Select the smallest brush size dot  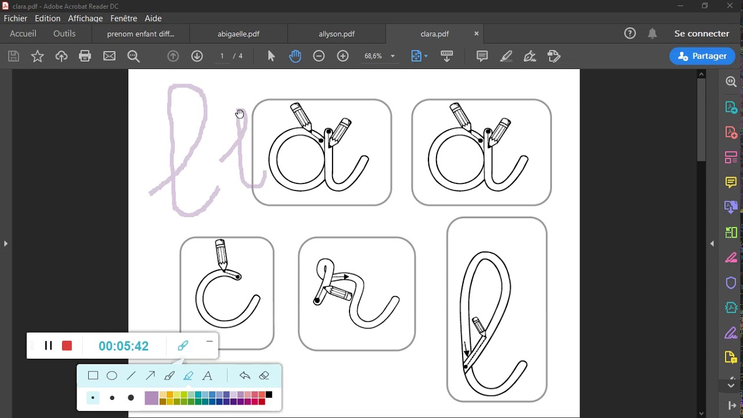coord(93,398)
